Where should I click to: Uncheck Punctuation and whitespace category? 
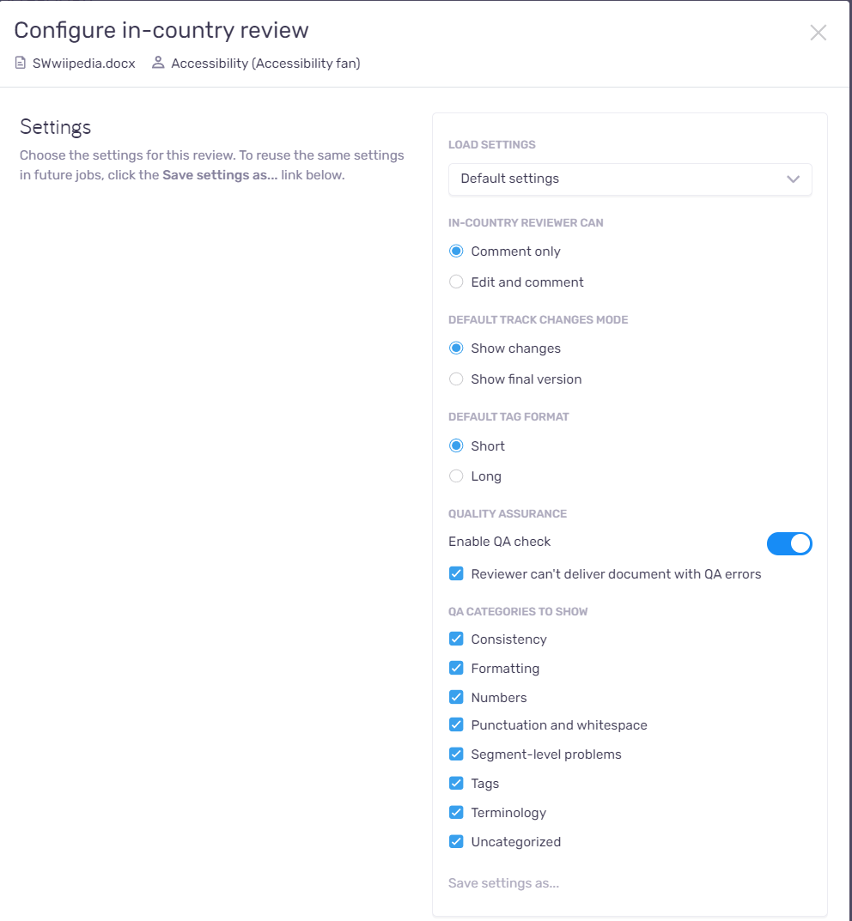tap(456, 724)
